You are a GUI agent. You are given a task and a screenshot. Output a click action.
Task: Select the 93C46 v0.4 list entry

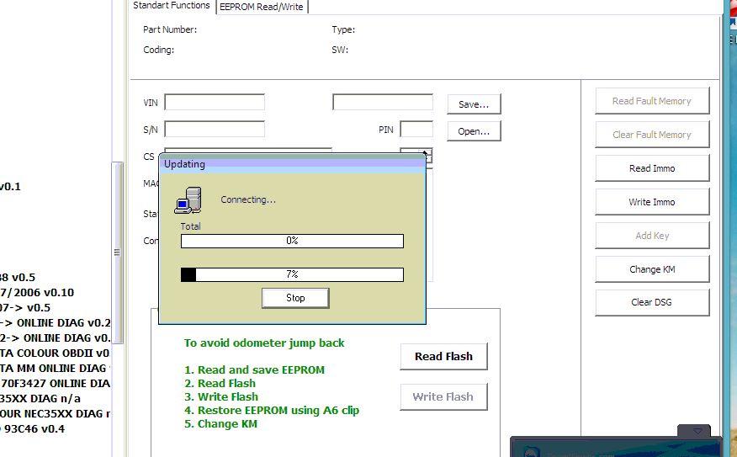[x=34, y=428]
